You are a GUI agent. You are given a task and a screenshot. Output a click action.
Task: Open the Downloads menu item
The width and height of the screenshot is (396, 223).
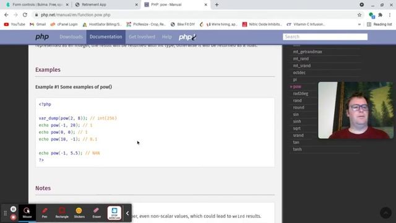(71, 37)
